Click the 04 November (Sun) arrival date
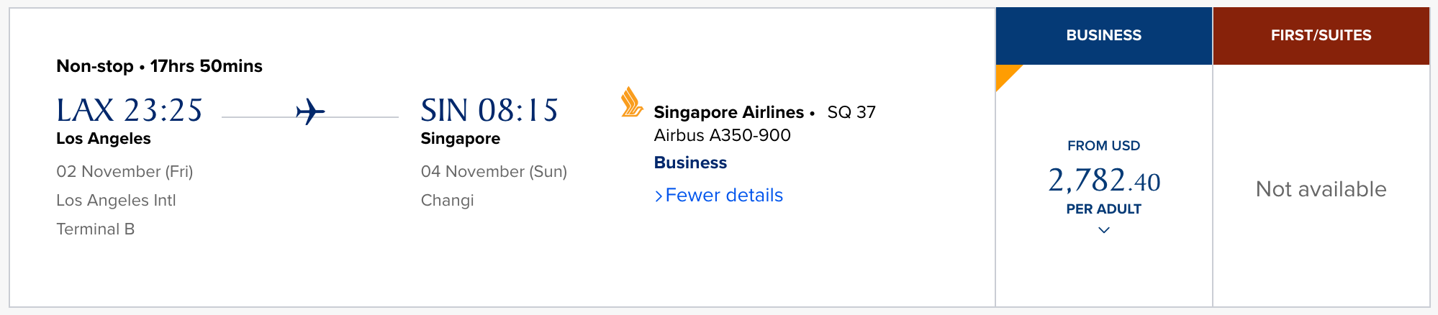Screen dimensions: 1438x315 (494, 171)
